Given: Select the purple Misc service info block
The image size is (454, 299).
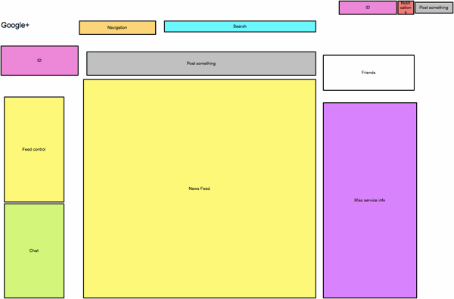Looking at the screenshot, I should tap(370, 200).
